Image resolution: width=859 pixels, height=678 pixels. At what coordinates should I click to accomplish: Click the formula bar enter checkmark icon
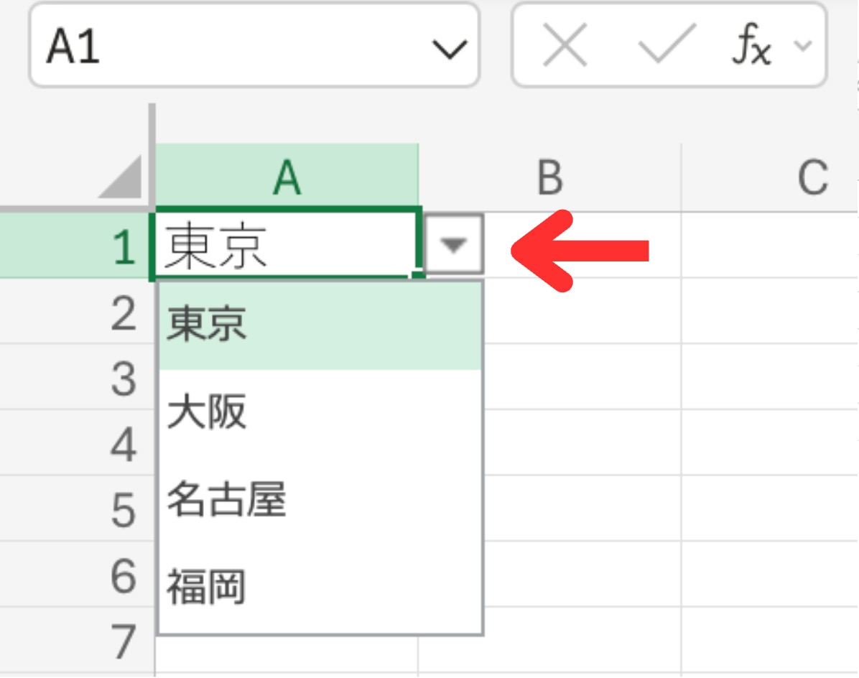(x=667, y=45)
